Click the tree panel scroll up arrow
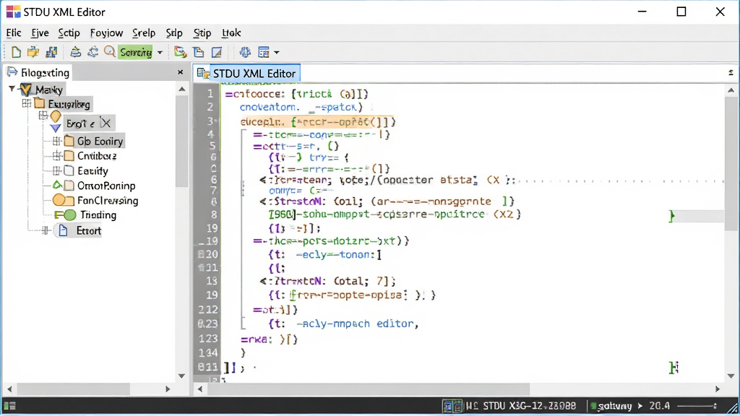Screen dimensions: 740x416 [x=181, y=89]
